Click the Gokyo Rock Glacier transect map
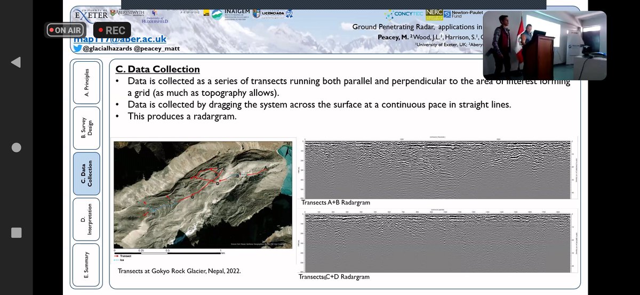Viewport: 640px width, 295px height. 204,194
